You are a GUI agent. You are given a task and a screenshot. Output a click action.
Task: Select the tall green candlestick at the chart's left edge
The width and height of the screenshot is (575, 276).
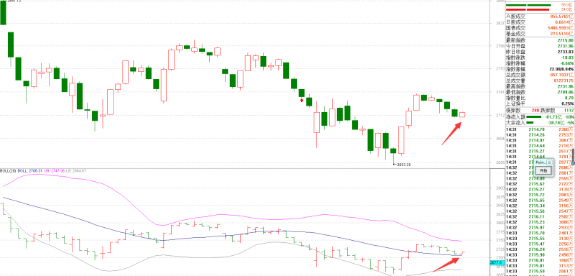coord(4,12)
